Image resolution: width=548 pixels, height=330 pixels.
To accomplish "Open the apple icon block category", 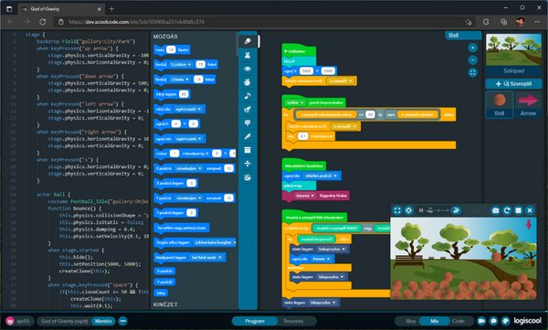I will point(248,82).
